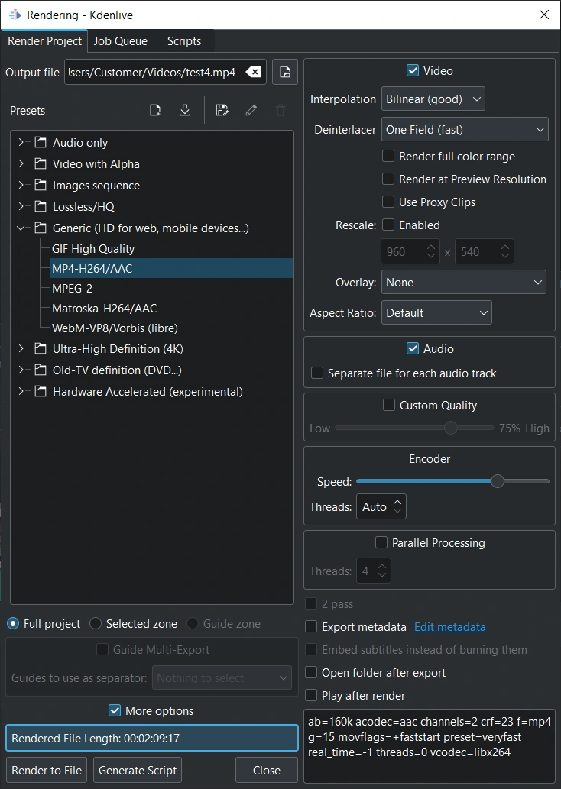Create a new render preset
The height and width of the screenshot is (789, 561).
[155, 110]
